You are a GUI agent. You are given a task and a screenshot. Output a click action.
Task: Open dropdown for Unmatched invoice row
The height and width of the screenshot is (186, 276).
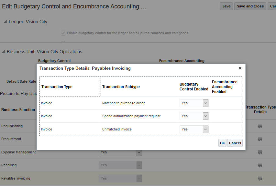point(205,129)
